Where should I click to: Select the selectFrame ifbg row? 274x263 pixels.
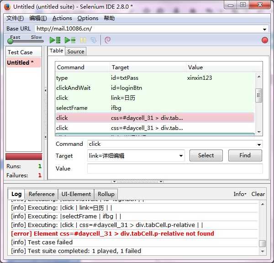[x=155, y=108]
